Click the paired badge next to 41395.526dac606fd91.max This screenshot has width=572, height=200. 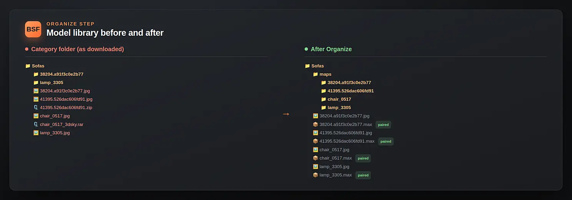386,141
